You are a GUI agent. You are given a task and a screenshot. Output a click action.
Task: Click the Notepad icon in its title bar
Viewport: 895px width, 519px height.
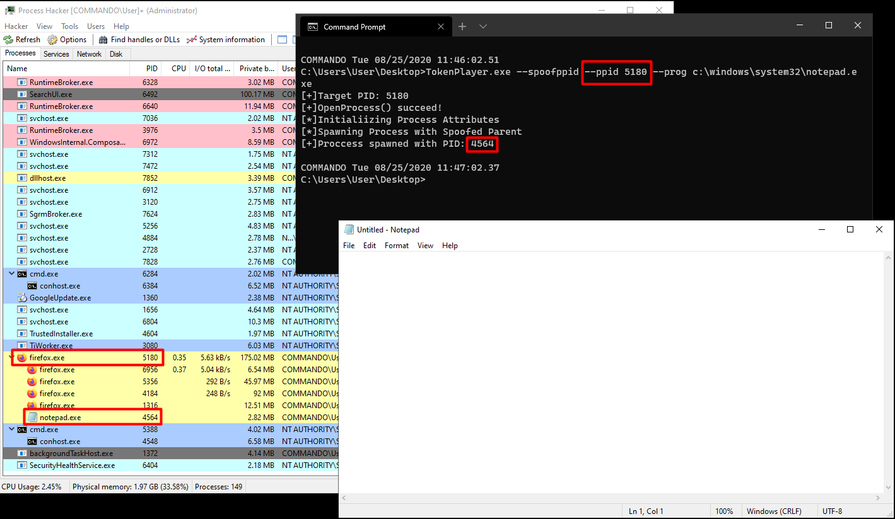tap(349, 230)
